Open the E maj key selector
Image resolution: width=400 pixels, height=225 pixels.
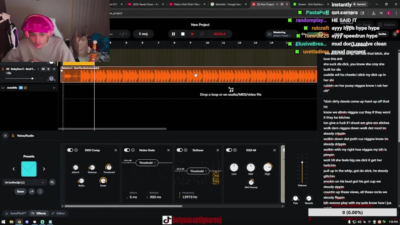coord(143,34)
